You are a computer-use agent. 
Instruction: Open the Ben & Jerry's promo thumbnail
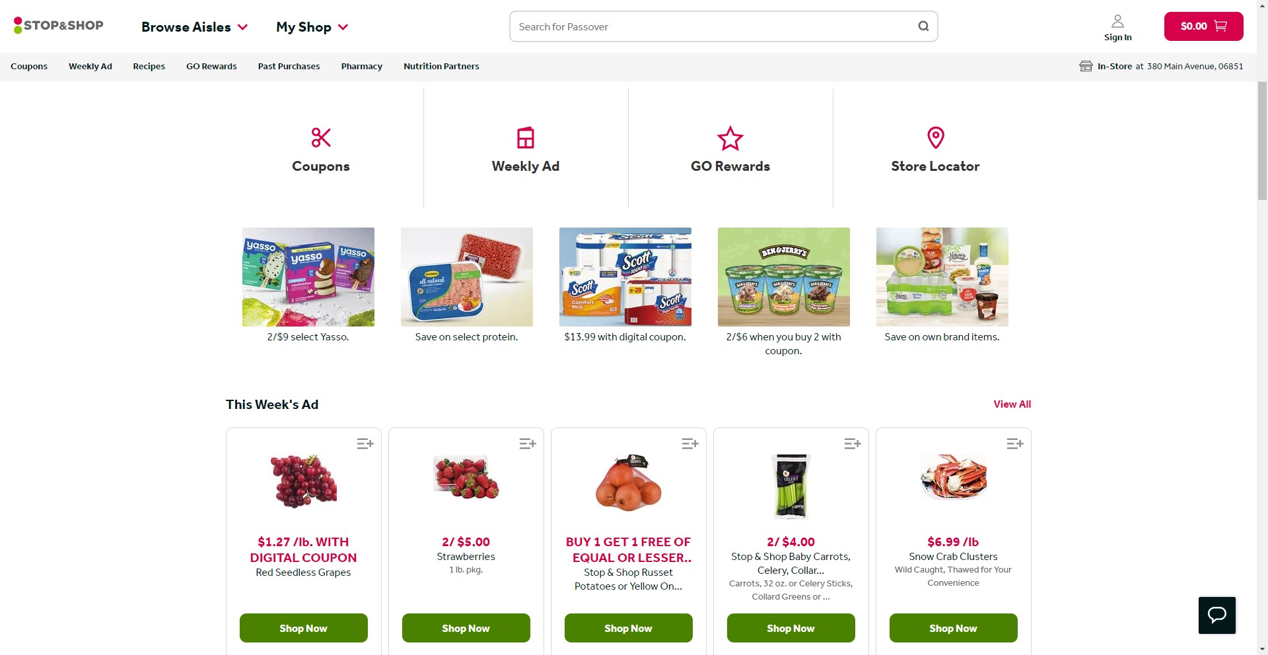click(783, 277)
